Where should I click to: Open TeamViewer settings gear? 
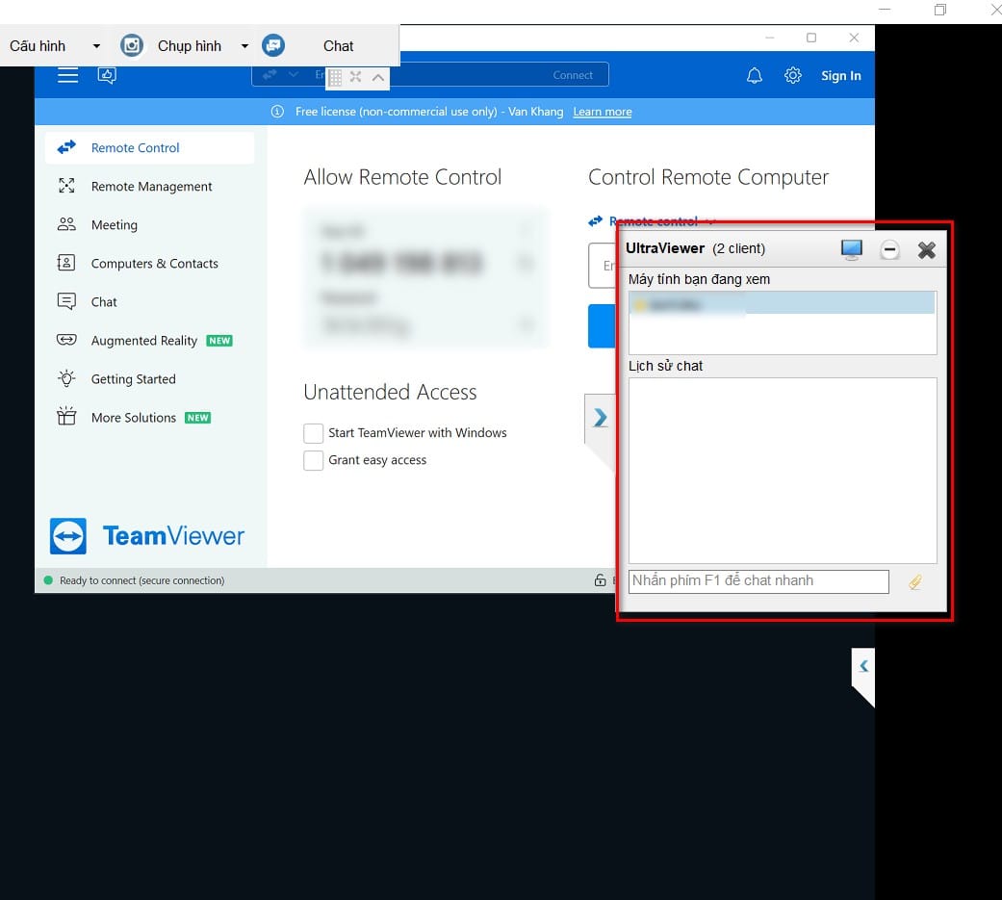pos(792,75)
